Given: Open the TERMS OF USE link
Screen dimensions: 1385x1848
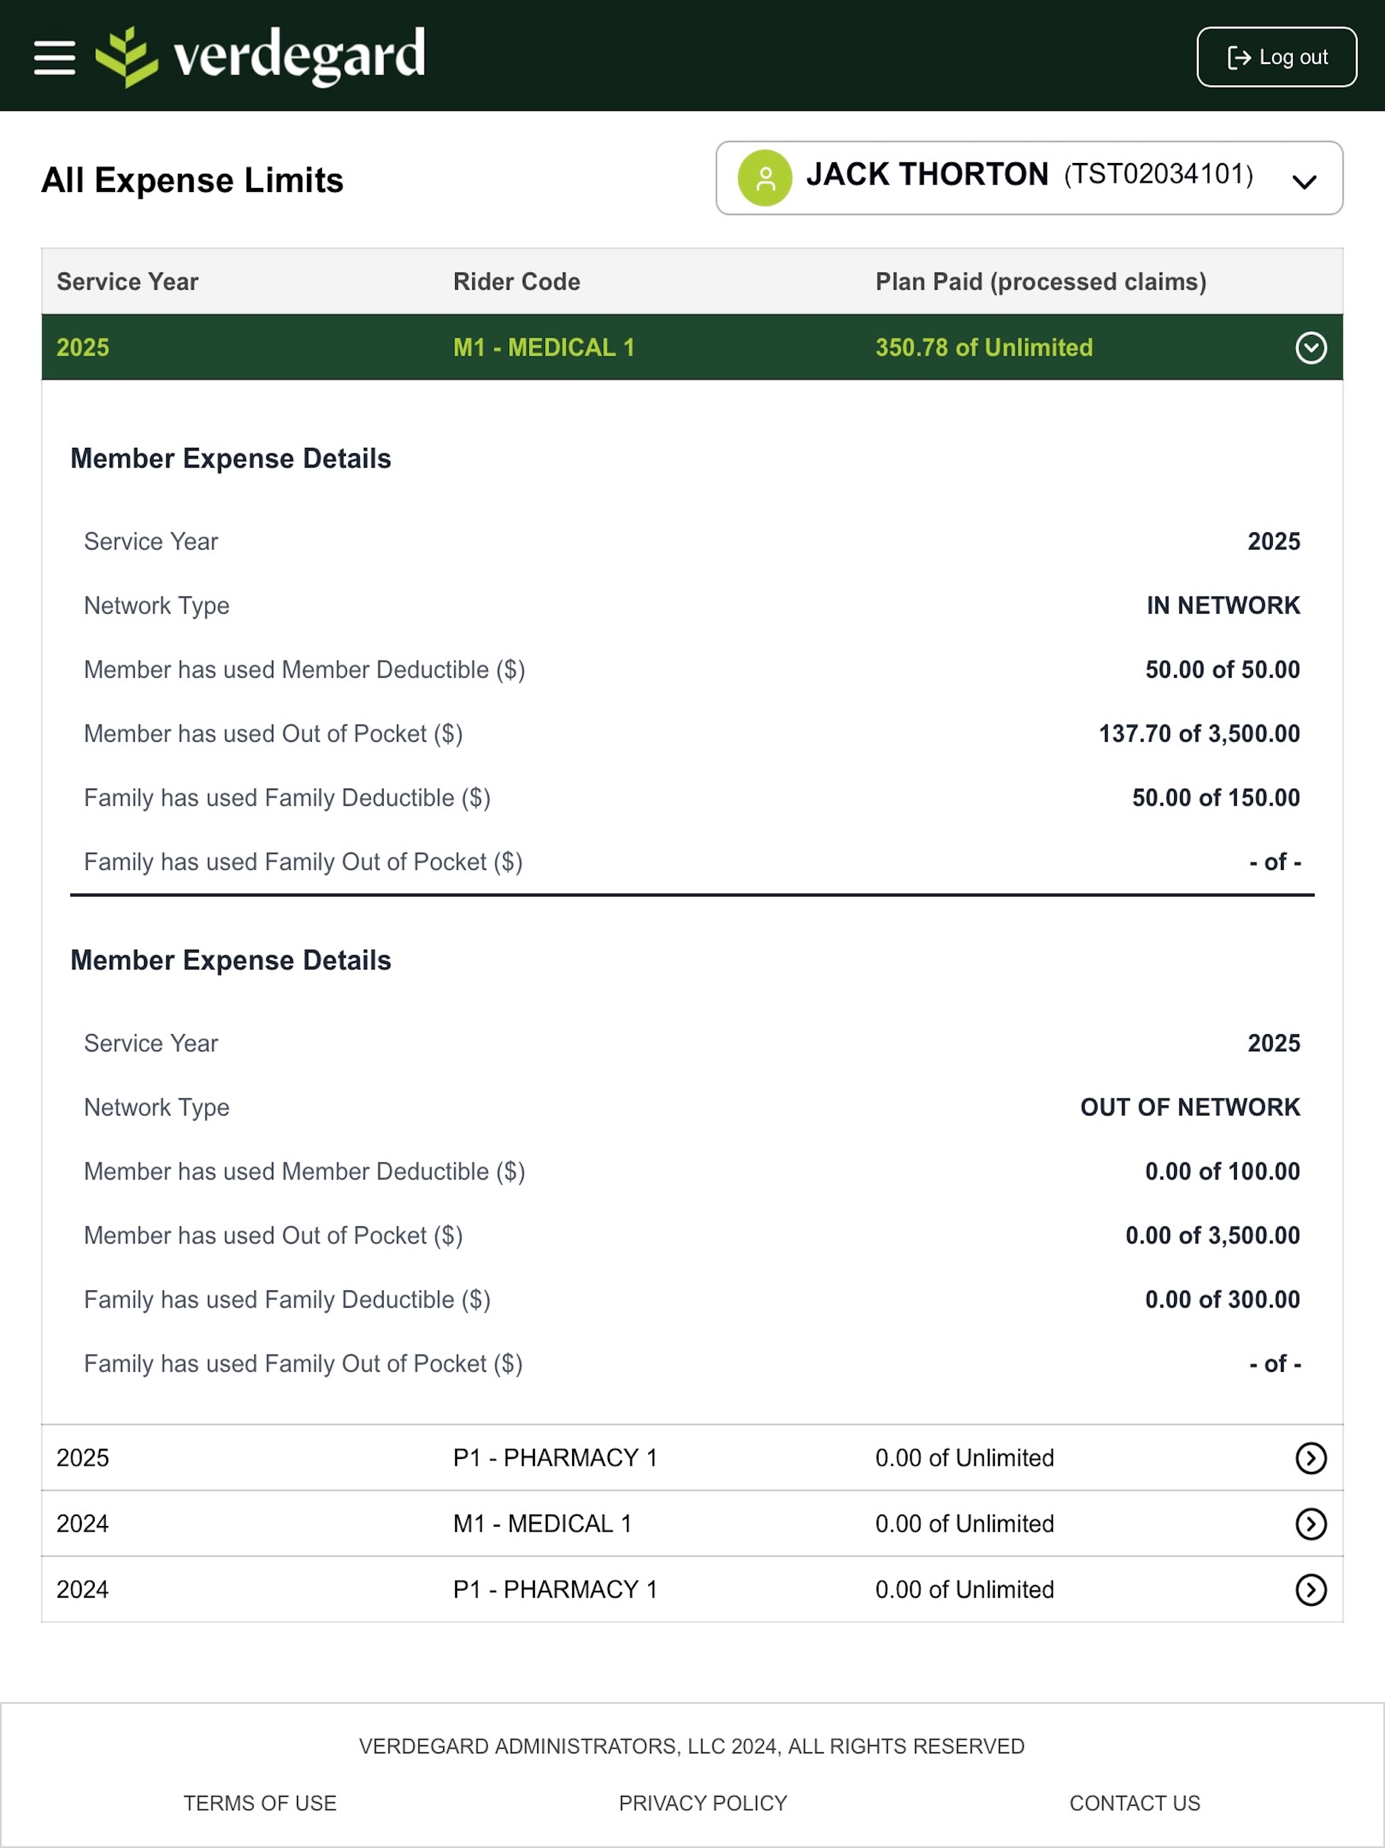Looking at the screenshot, I should (260, 1803).
